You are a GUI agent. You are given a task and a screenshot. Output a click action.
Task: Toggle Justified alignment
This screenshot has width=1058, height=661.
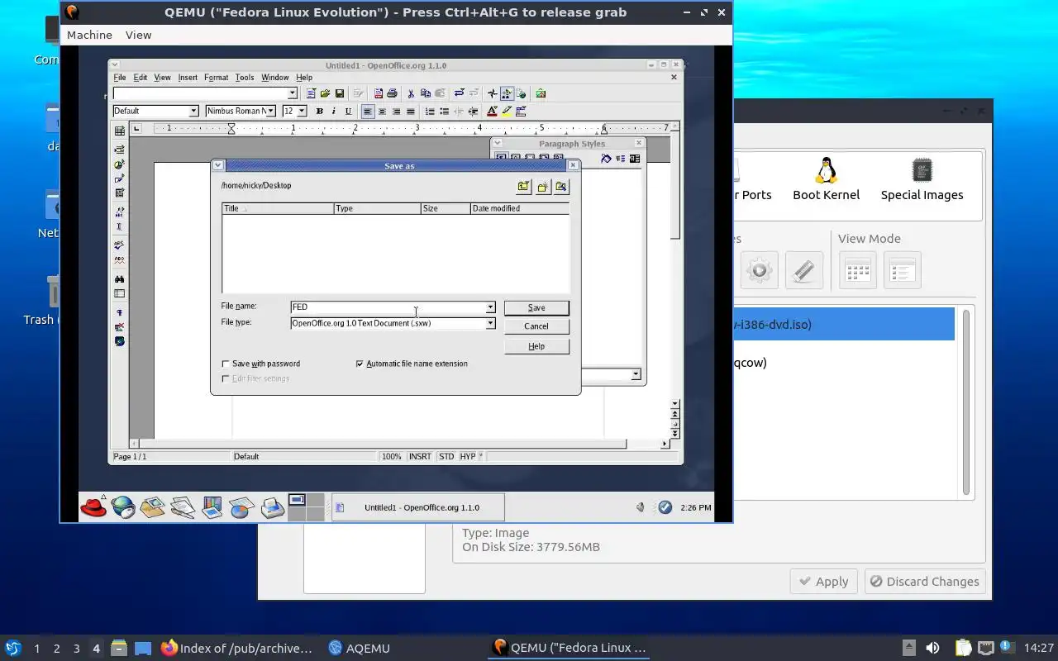coord(410,112)
